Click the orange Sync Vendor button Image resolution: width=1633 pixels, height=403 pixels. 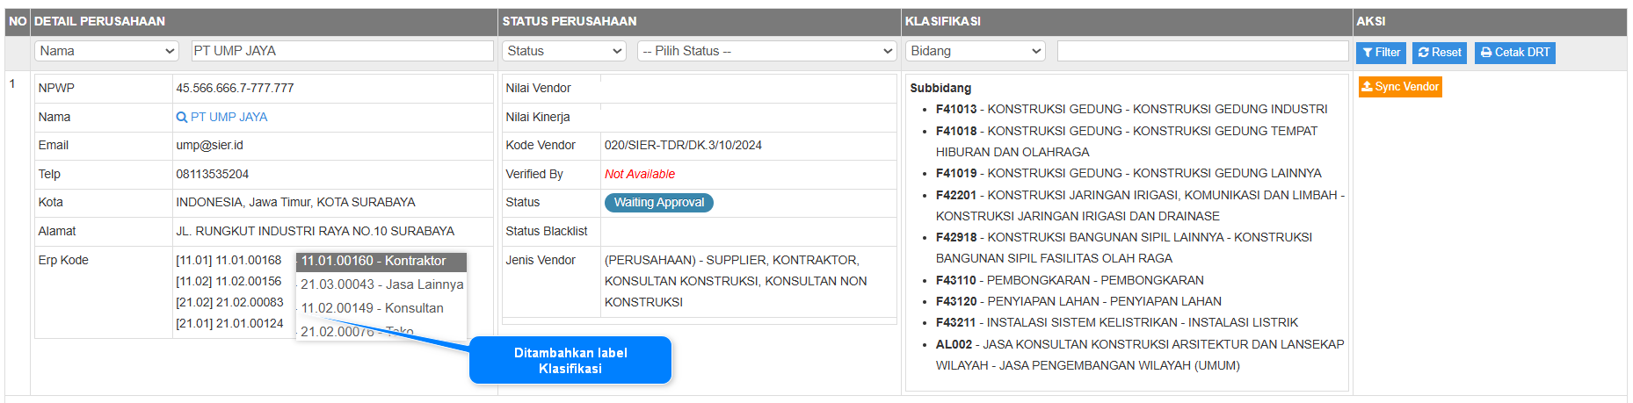[1399, 87]
